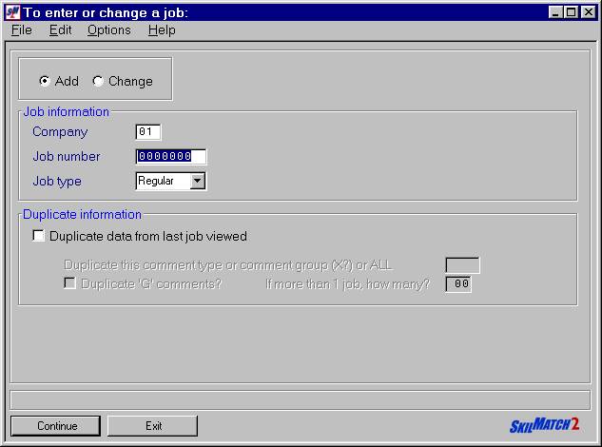The height and width of the screenshot is (447, 602).
Task: Select the Add radio button
Action: [x=45, y=81]
